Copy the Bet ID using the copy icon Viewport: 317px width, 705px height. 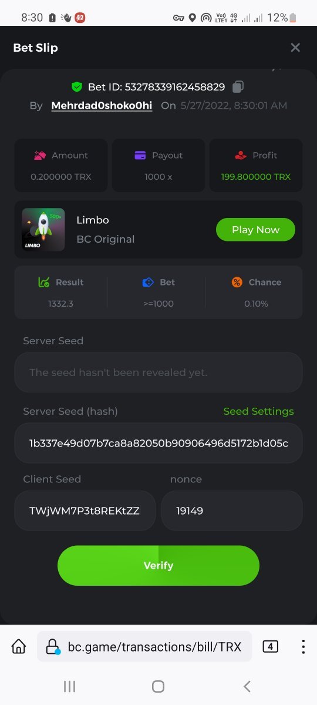click(x=238, y=87)
